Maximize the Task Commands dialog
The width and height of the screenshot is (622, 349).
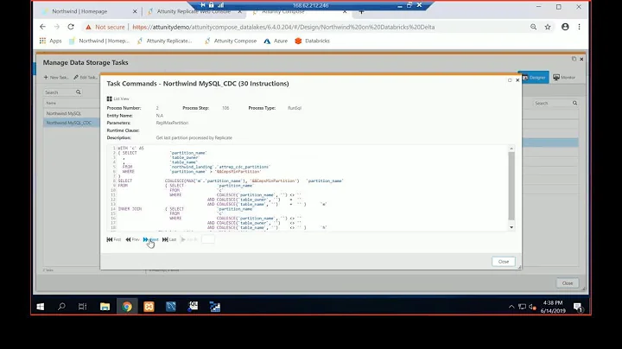[510, 80]
